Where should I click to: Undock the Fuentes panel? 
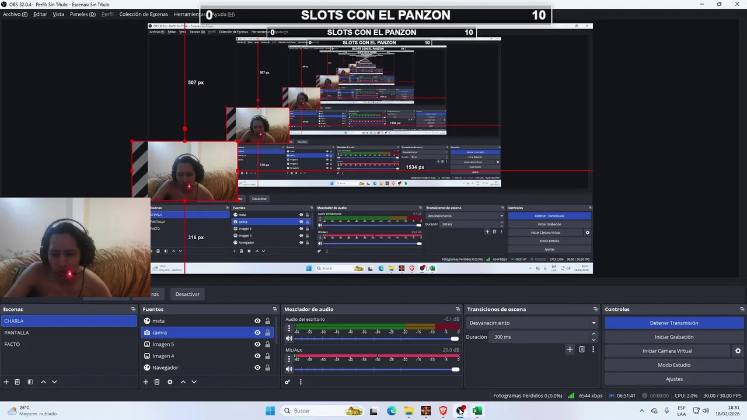275,309
